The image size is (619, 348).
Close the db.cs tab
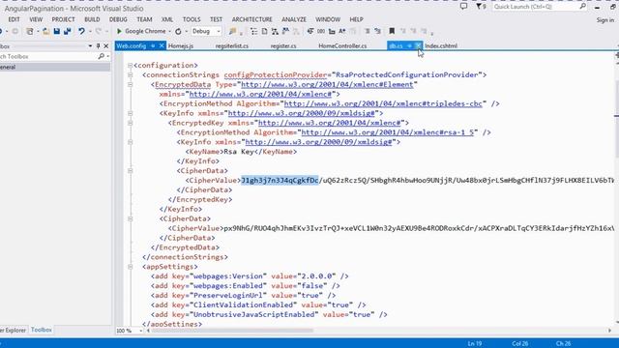click(418, 45)
